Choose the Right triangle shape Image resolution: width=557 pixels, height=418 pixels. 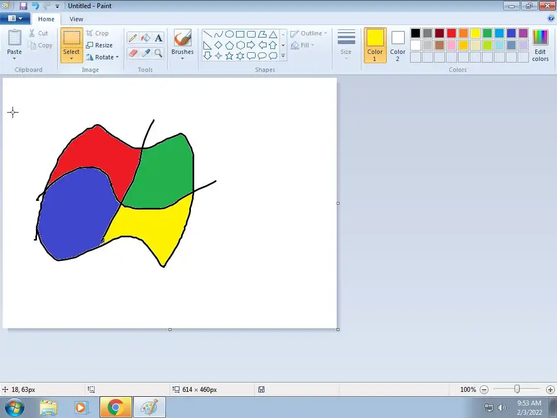[208, 45]
